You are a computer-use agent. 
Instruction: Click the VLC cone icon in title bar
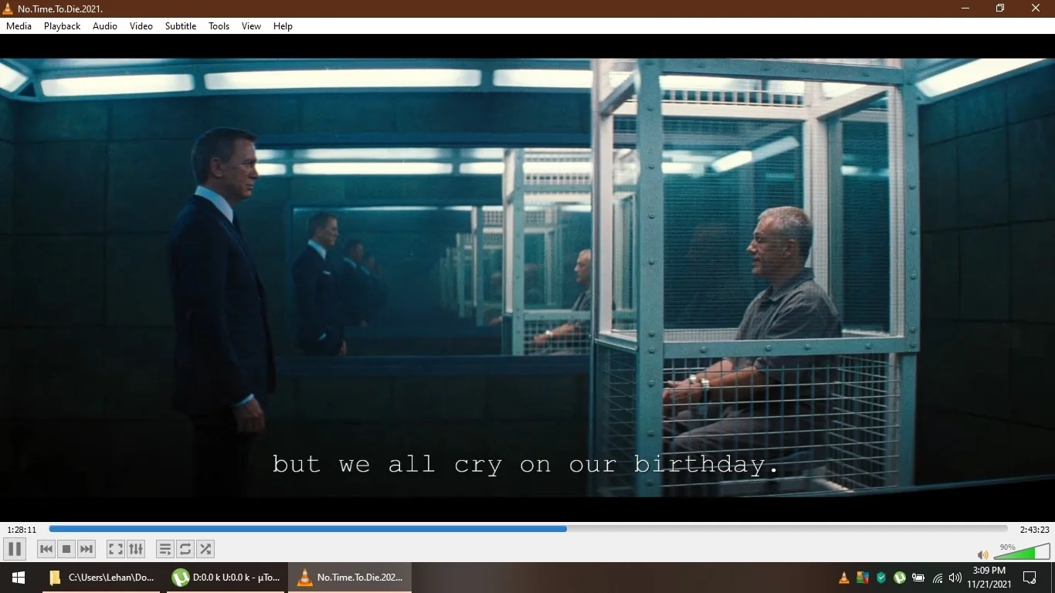click(x=8, y=8)
